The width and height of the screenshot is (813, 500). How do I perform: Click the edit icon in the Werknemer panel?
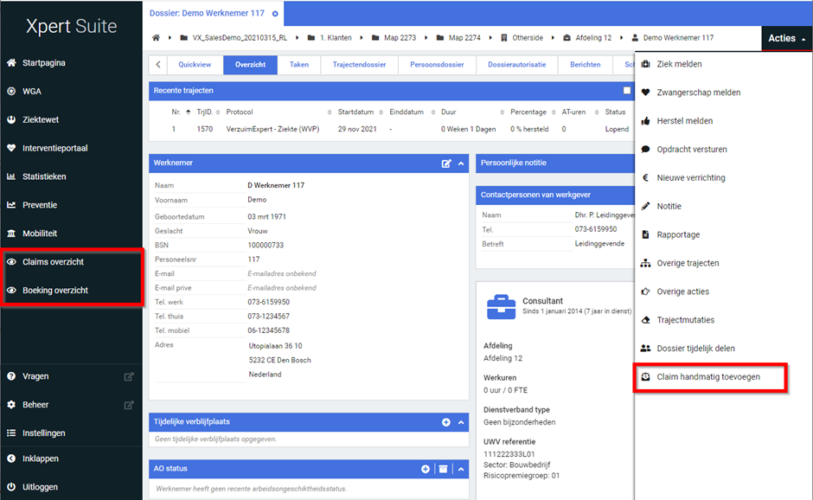[446, 163]
